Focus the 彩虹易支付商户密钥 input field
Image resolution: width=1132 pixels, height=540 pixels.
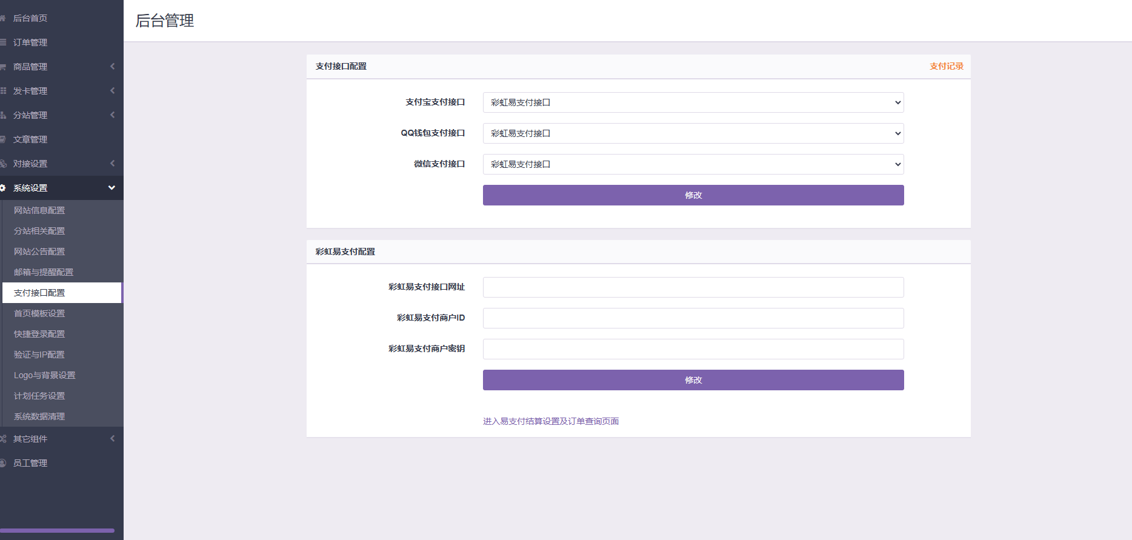(693, 349)
